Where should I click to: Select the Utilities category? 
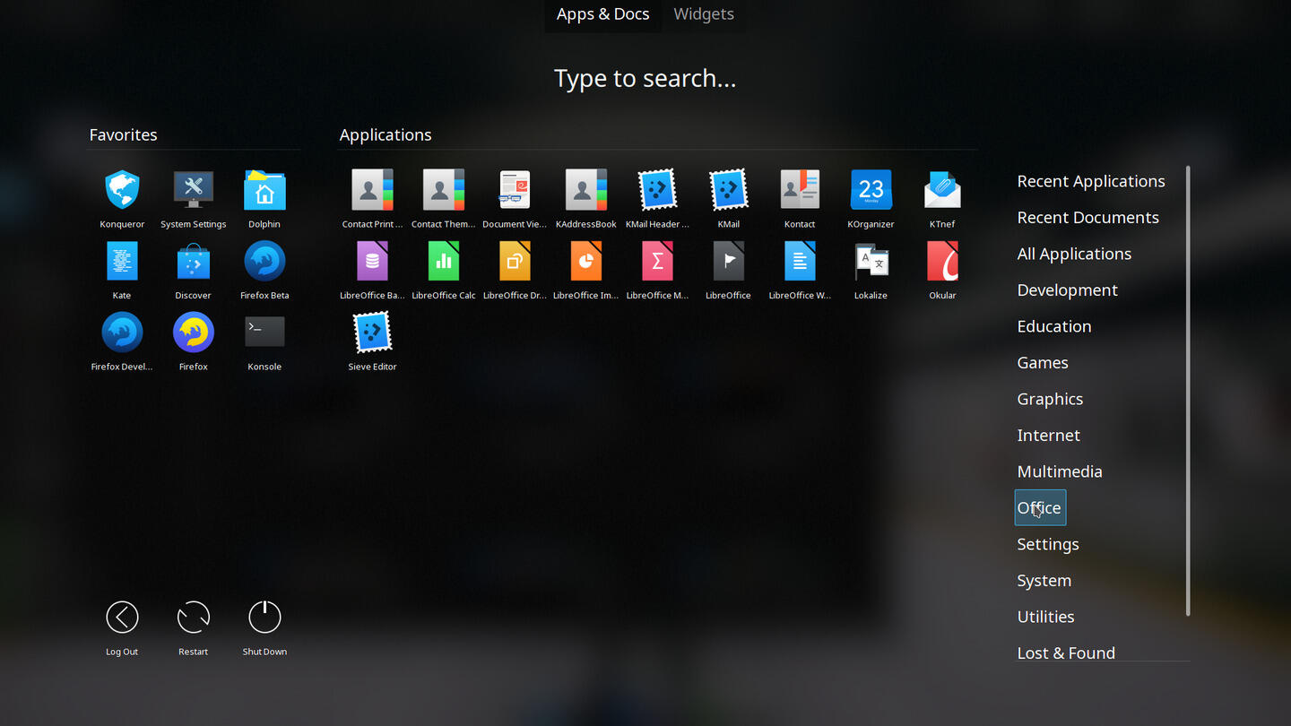[x=1045, y=617]
